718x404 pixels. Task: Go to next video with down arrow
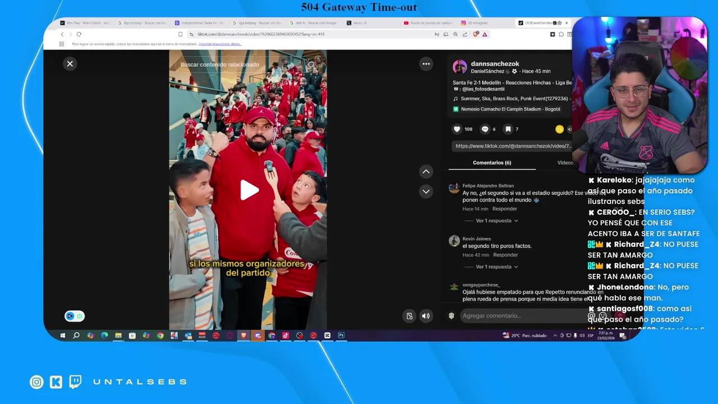coord(426,191)
